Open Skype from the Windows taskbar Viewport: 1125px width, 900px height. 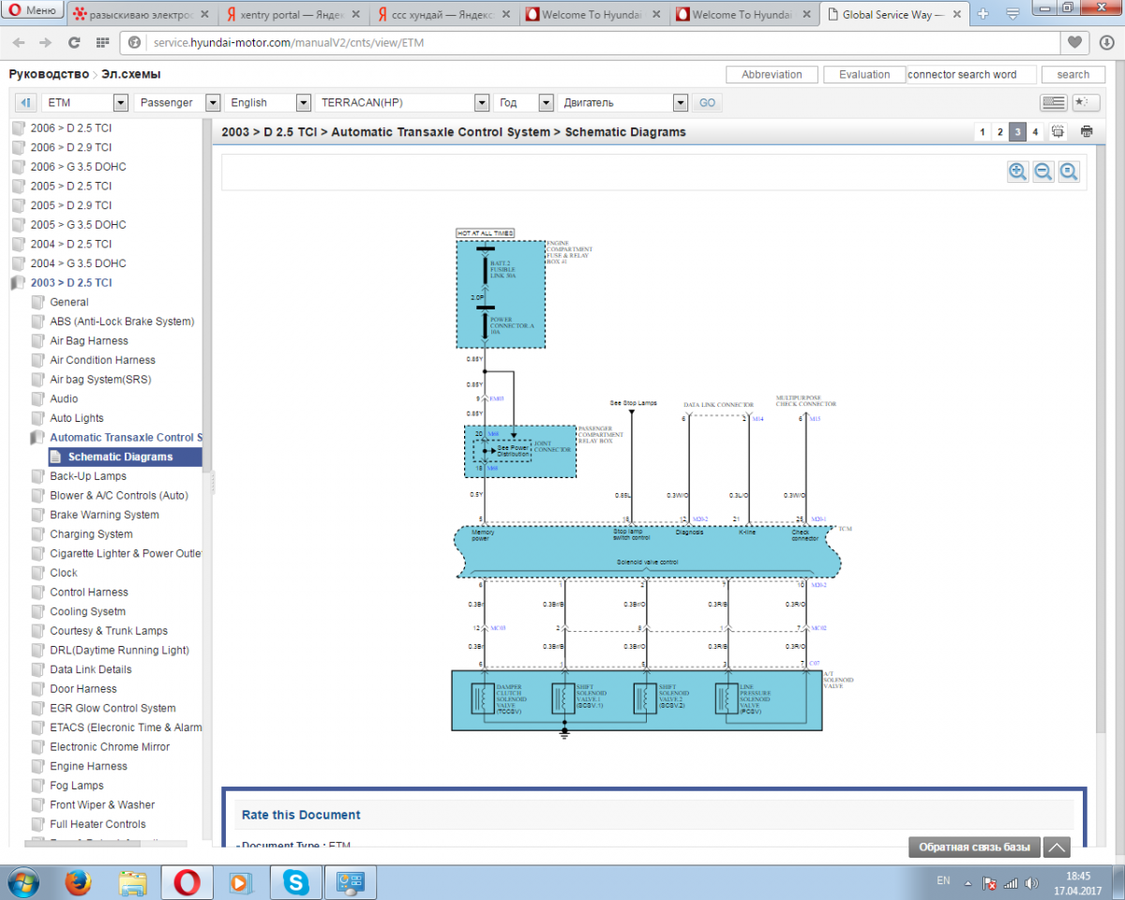pyautogui.click(x=296, y=881)
